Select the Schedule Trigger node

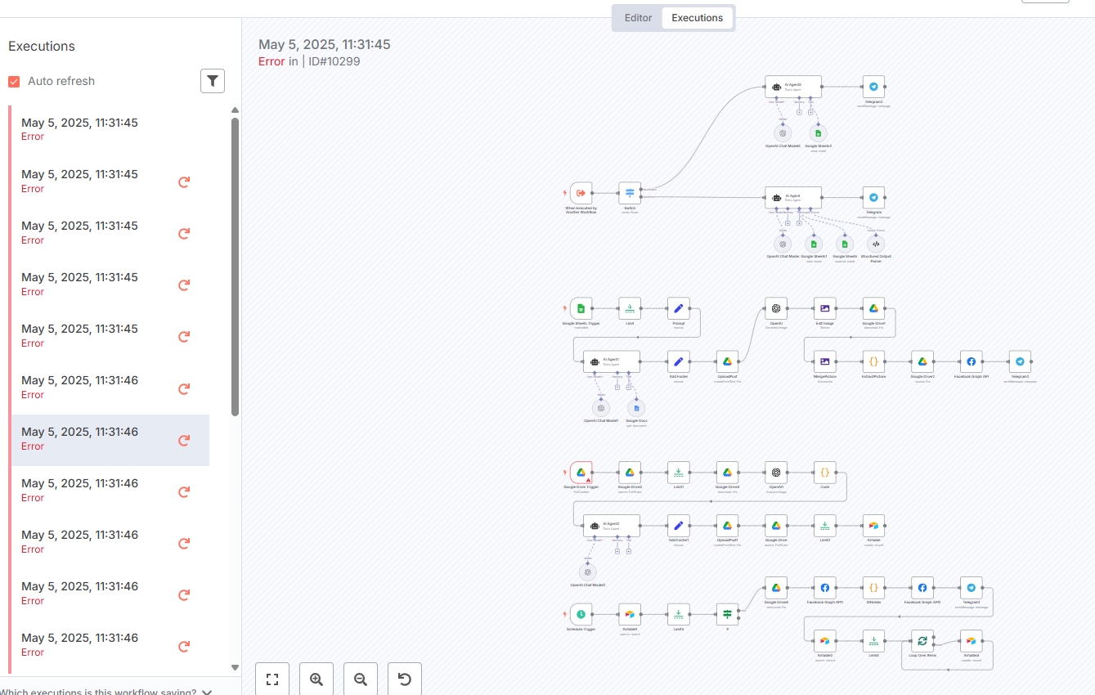tap(581, 614)
